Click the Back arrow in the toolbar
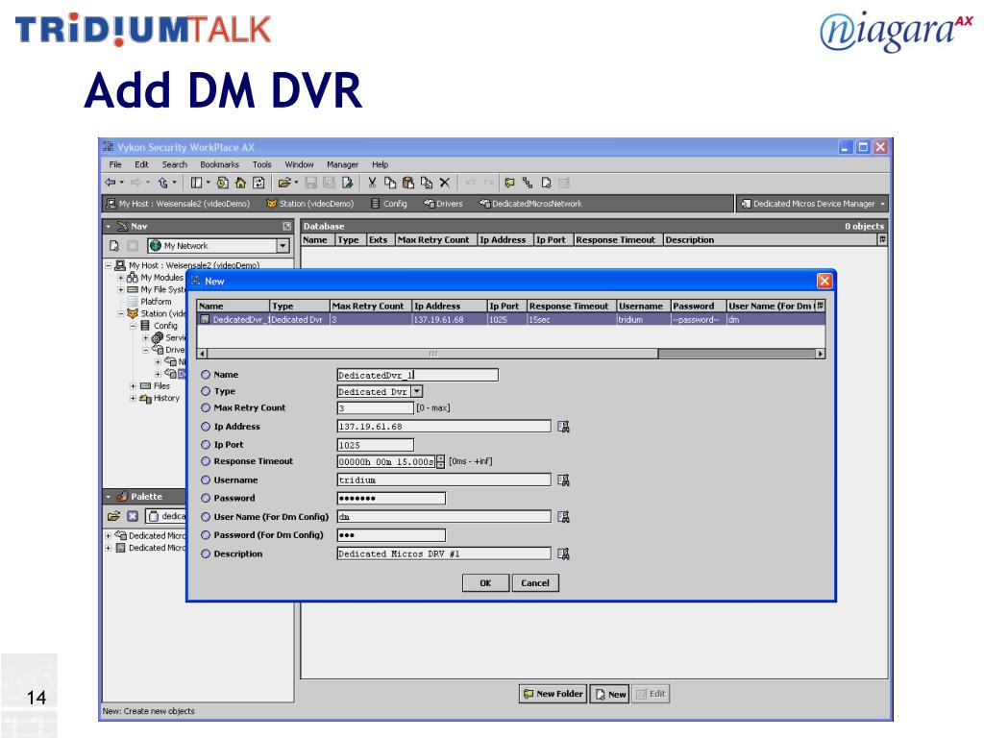This screenshot has width=984, height=738. [111, 183]
